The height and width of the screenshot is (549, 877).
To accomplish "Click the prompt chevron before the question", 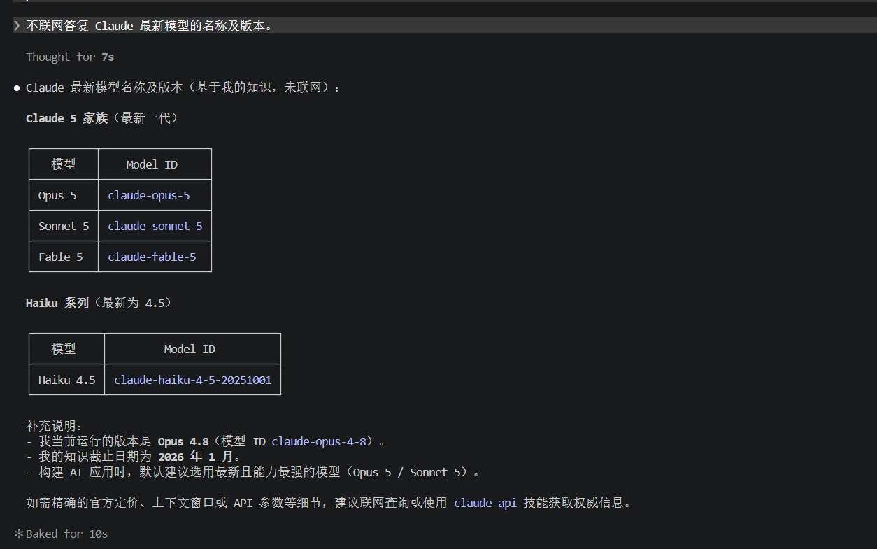I will coord(17,26).
